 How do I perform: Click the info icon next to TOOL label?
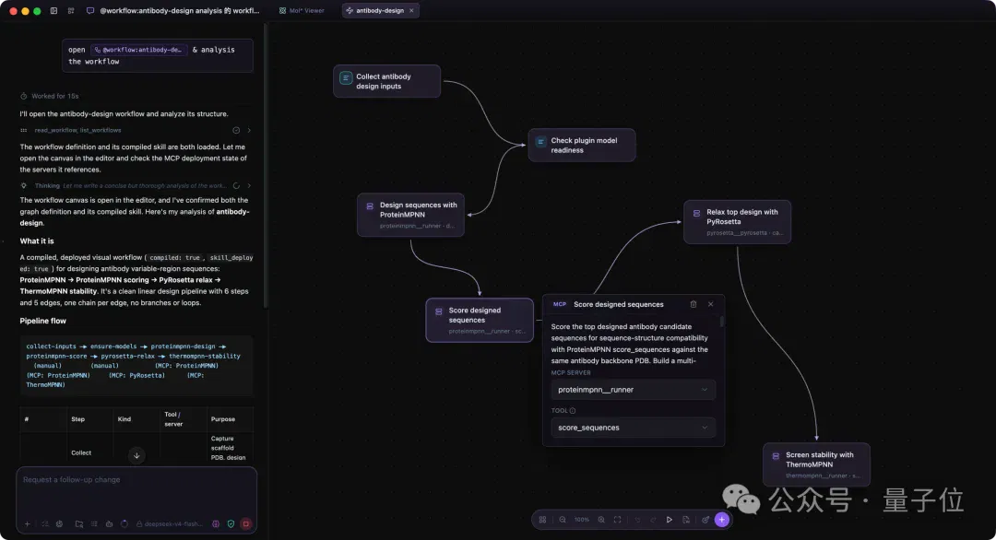pyautogui.click(x=573, y=411)
